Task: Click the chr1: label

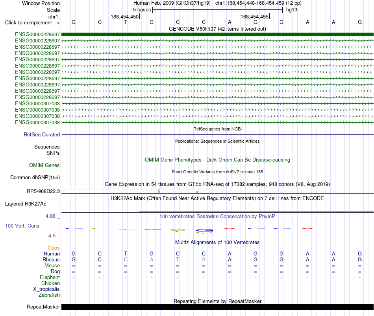Action: pos(54,17)
